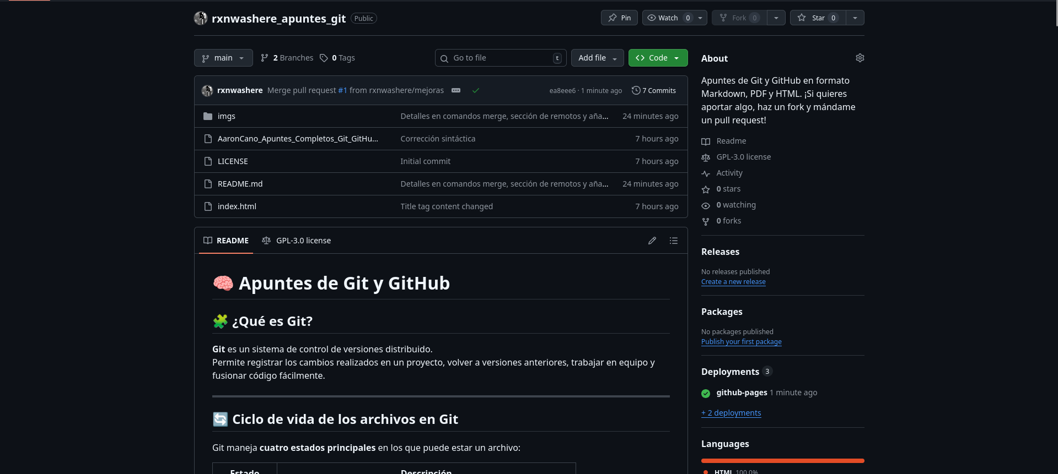Open the Packages heading link
This screenshot has height=474, width=1058.
[x=722, y=312]
